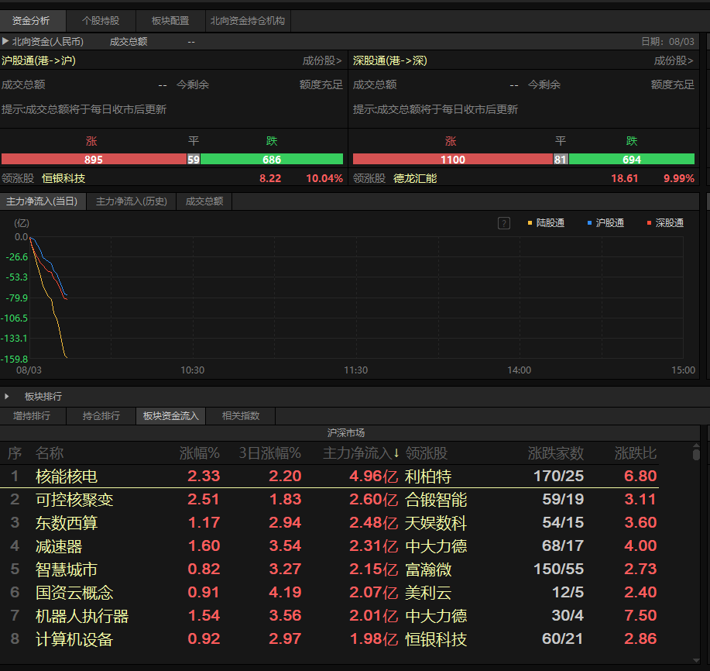Toggle the 陆股通 legend series
Screen dimensions: 710x671
coord(546,223)
